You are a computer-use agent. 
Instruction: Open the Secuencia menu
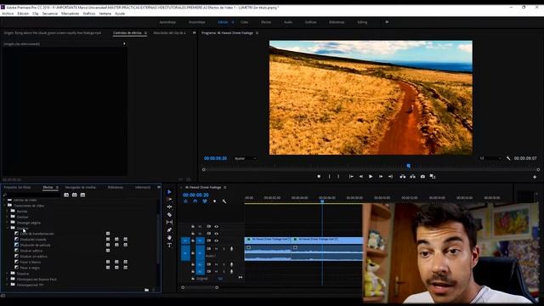[50, 14]
